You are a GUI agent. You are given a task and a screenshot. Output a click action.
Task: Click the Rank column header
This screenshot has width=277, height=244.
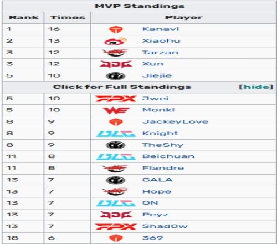pos(23,17)
